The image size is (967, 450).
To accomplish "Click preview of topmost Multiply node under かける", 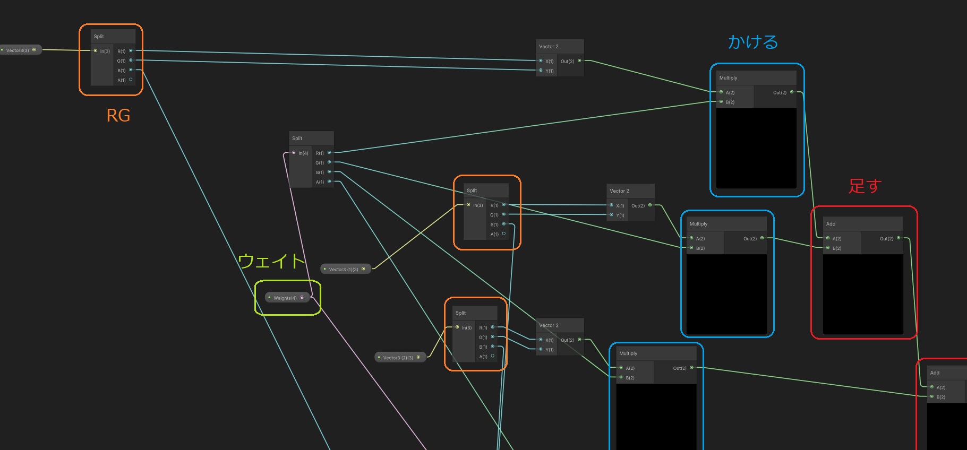I will (x=756, y=148).
